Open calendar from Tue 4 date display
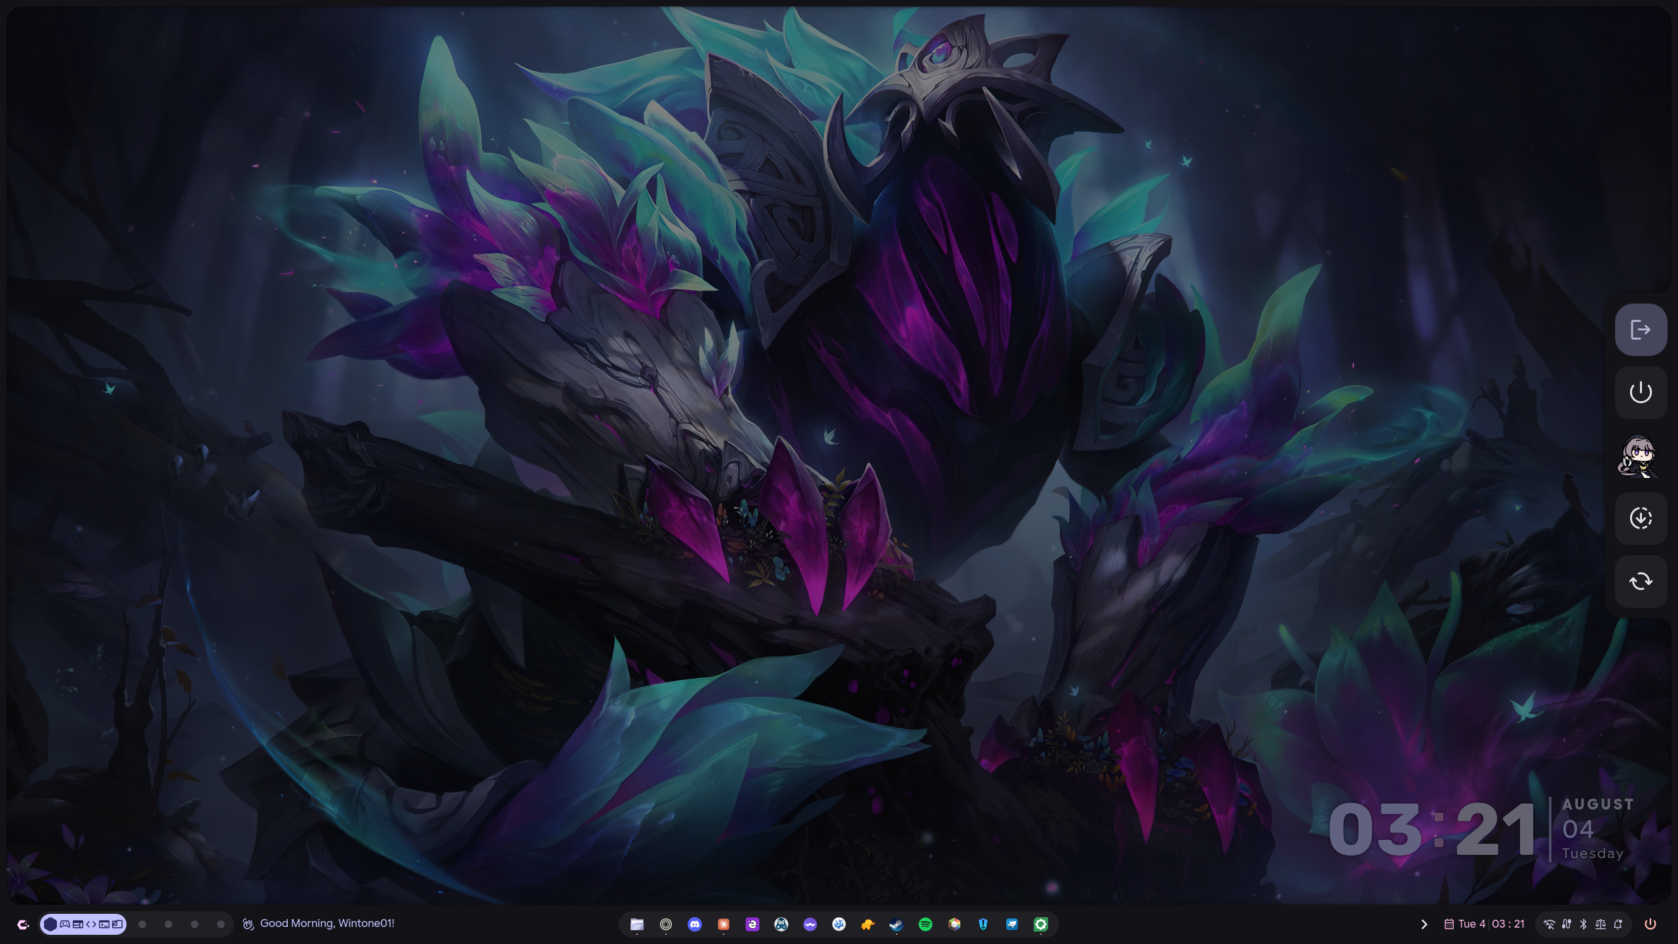The image size is (1678, 944). [1485, 924]
